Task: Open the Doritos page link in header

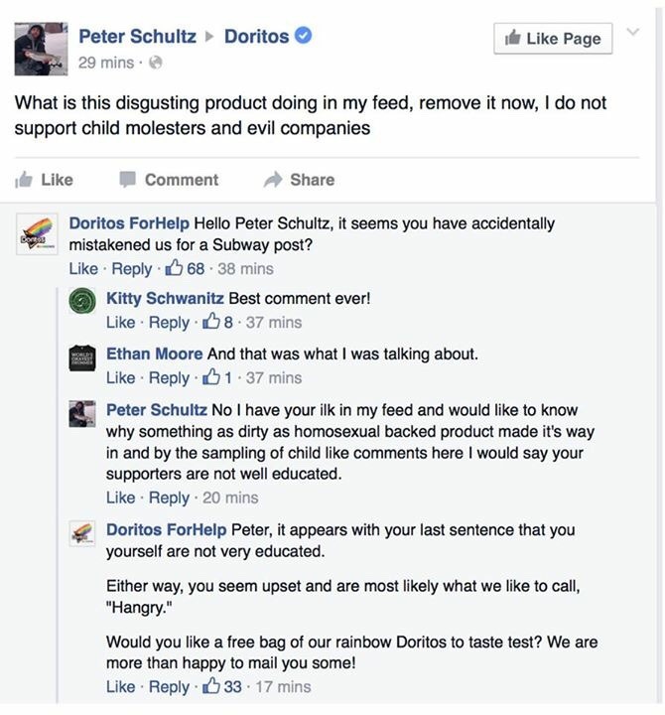Action: (256, 36)
